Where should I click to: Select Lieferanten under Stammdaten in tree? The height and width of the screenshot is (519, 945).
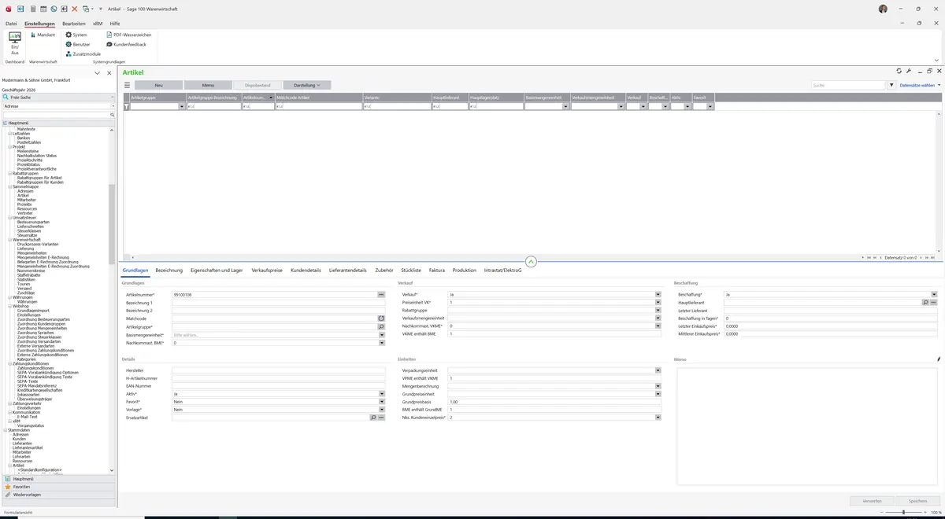tap(23, 443)
